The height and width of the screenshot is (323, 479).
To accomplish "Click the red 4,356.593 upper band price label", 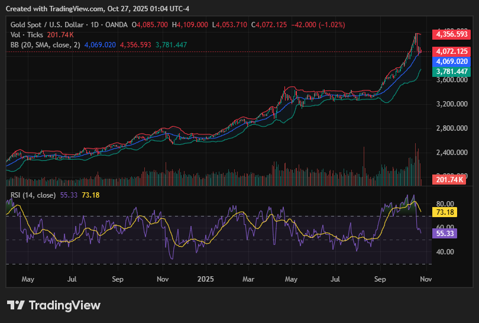I will click(x=451, y=34).
